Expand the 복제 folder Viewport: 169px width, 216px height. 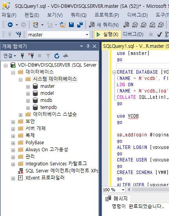pyautogui.click(x=13, y=136)
